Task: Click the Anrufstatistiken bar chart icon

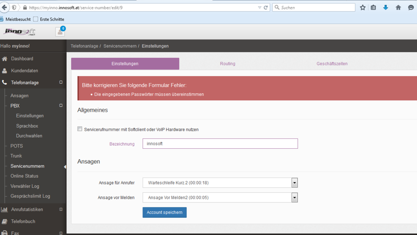Action: (4, 209)
